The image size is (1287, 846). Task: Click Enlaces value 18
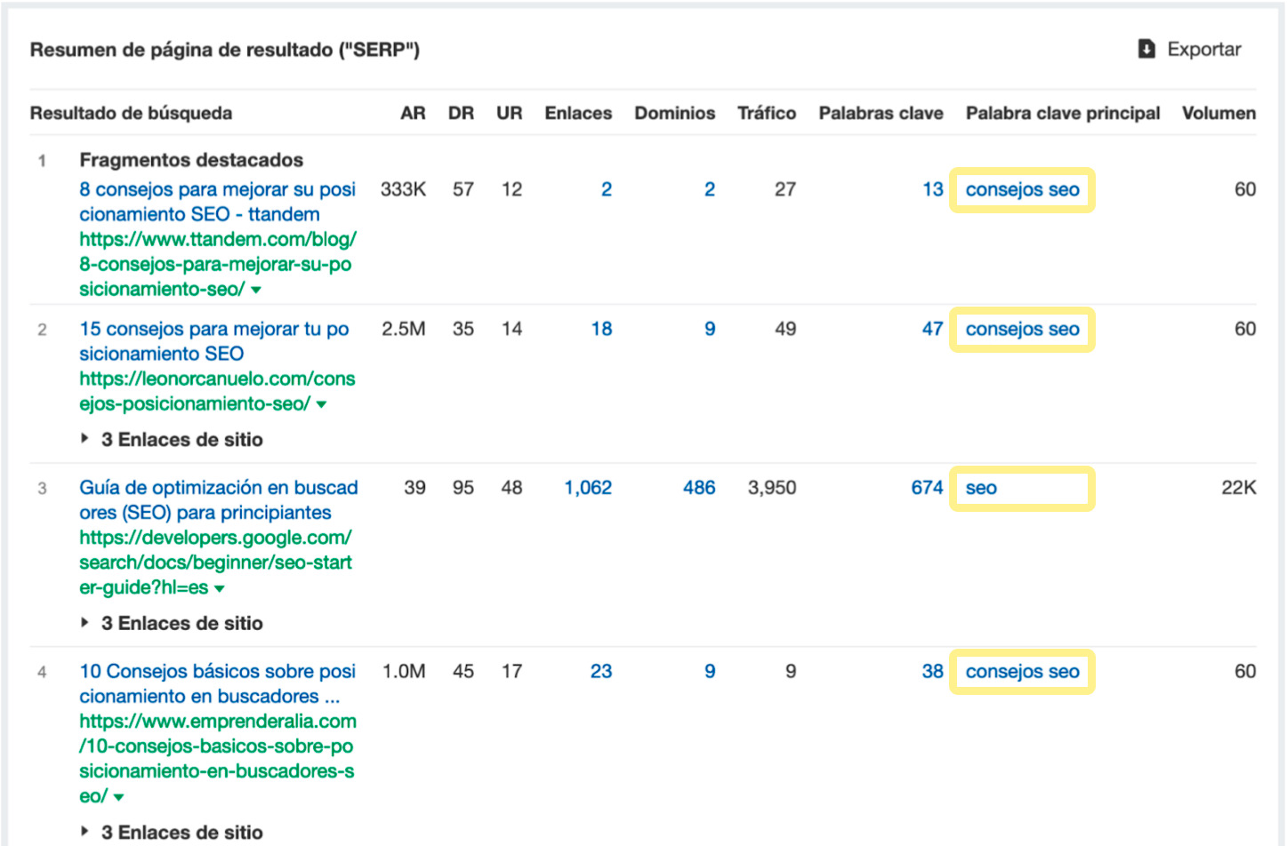pos(601,329)
